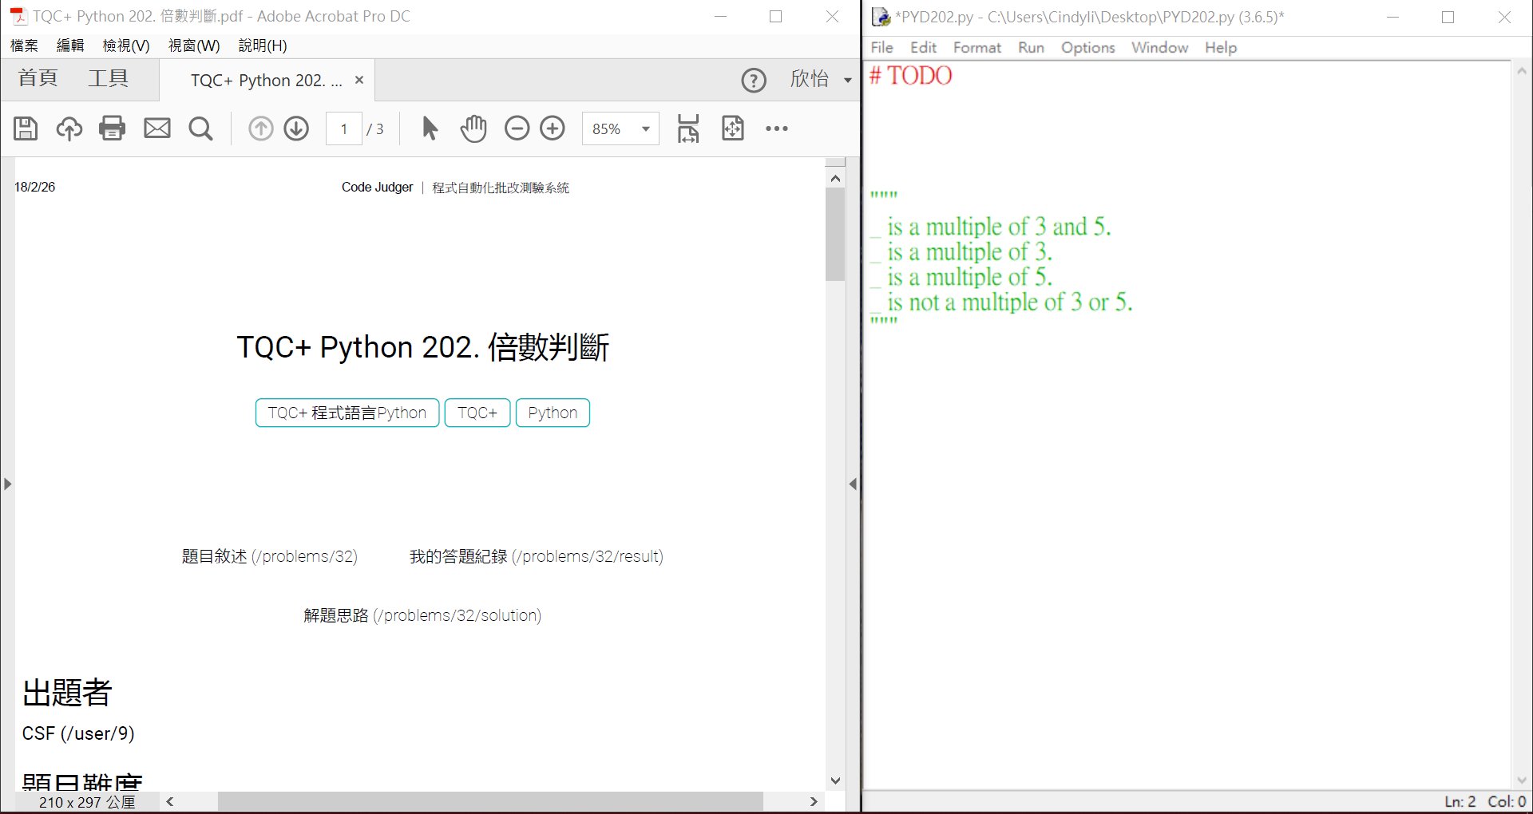
Task: Open more tools ellipsis menu
Action: [777, 128]
